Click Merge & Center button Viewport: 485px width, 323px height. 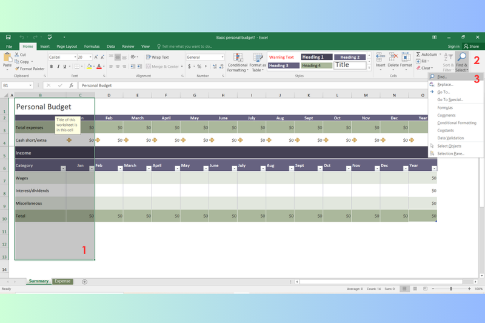point(162,67)
